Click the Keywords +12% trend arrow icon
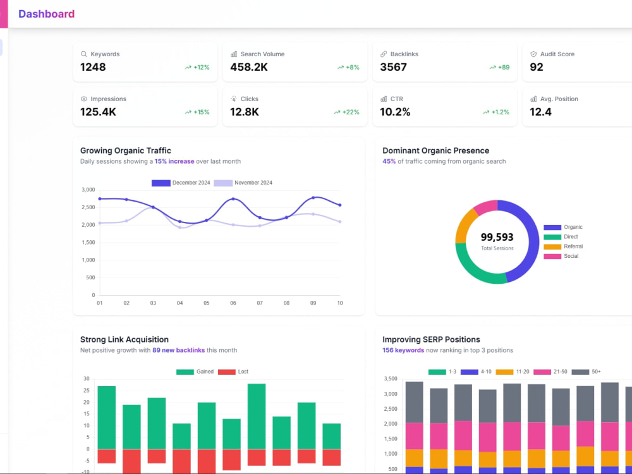Image resolution: width=632 pixels, height=474 pixels. 188,68
